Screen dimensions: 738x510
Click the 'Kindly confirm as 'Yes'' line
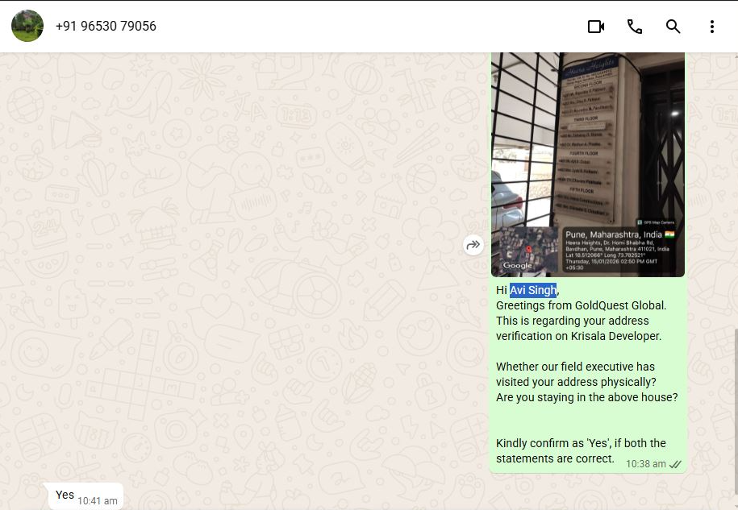coord(581,443)
